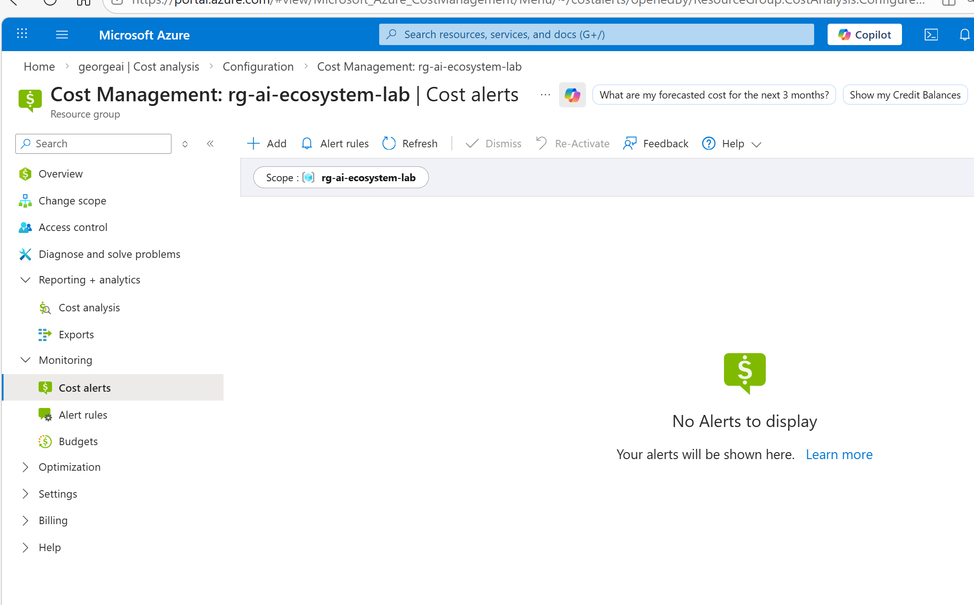Click the forecasted cost Copilot suggestion
Screen dimensions: 974x605
click(714, 95)
